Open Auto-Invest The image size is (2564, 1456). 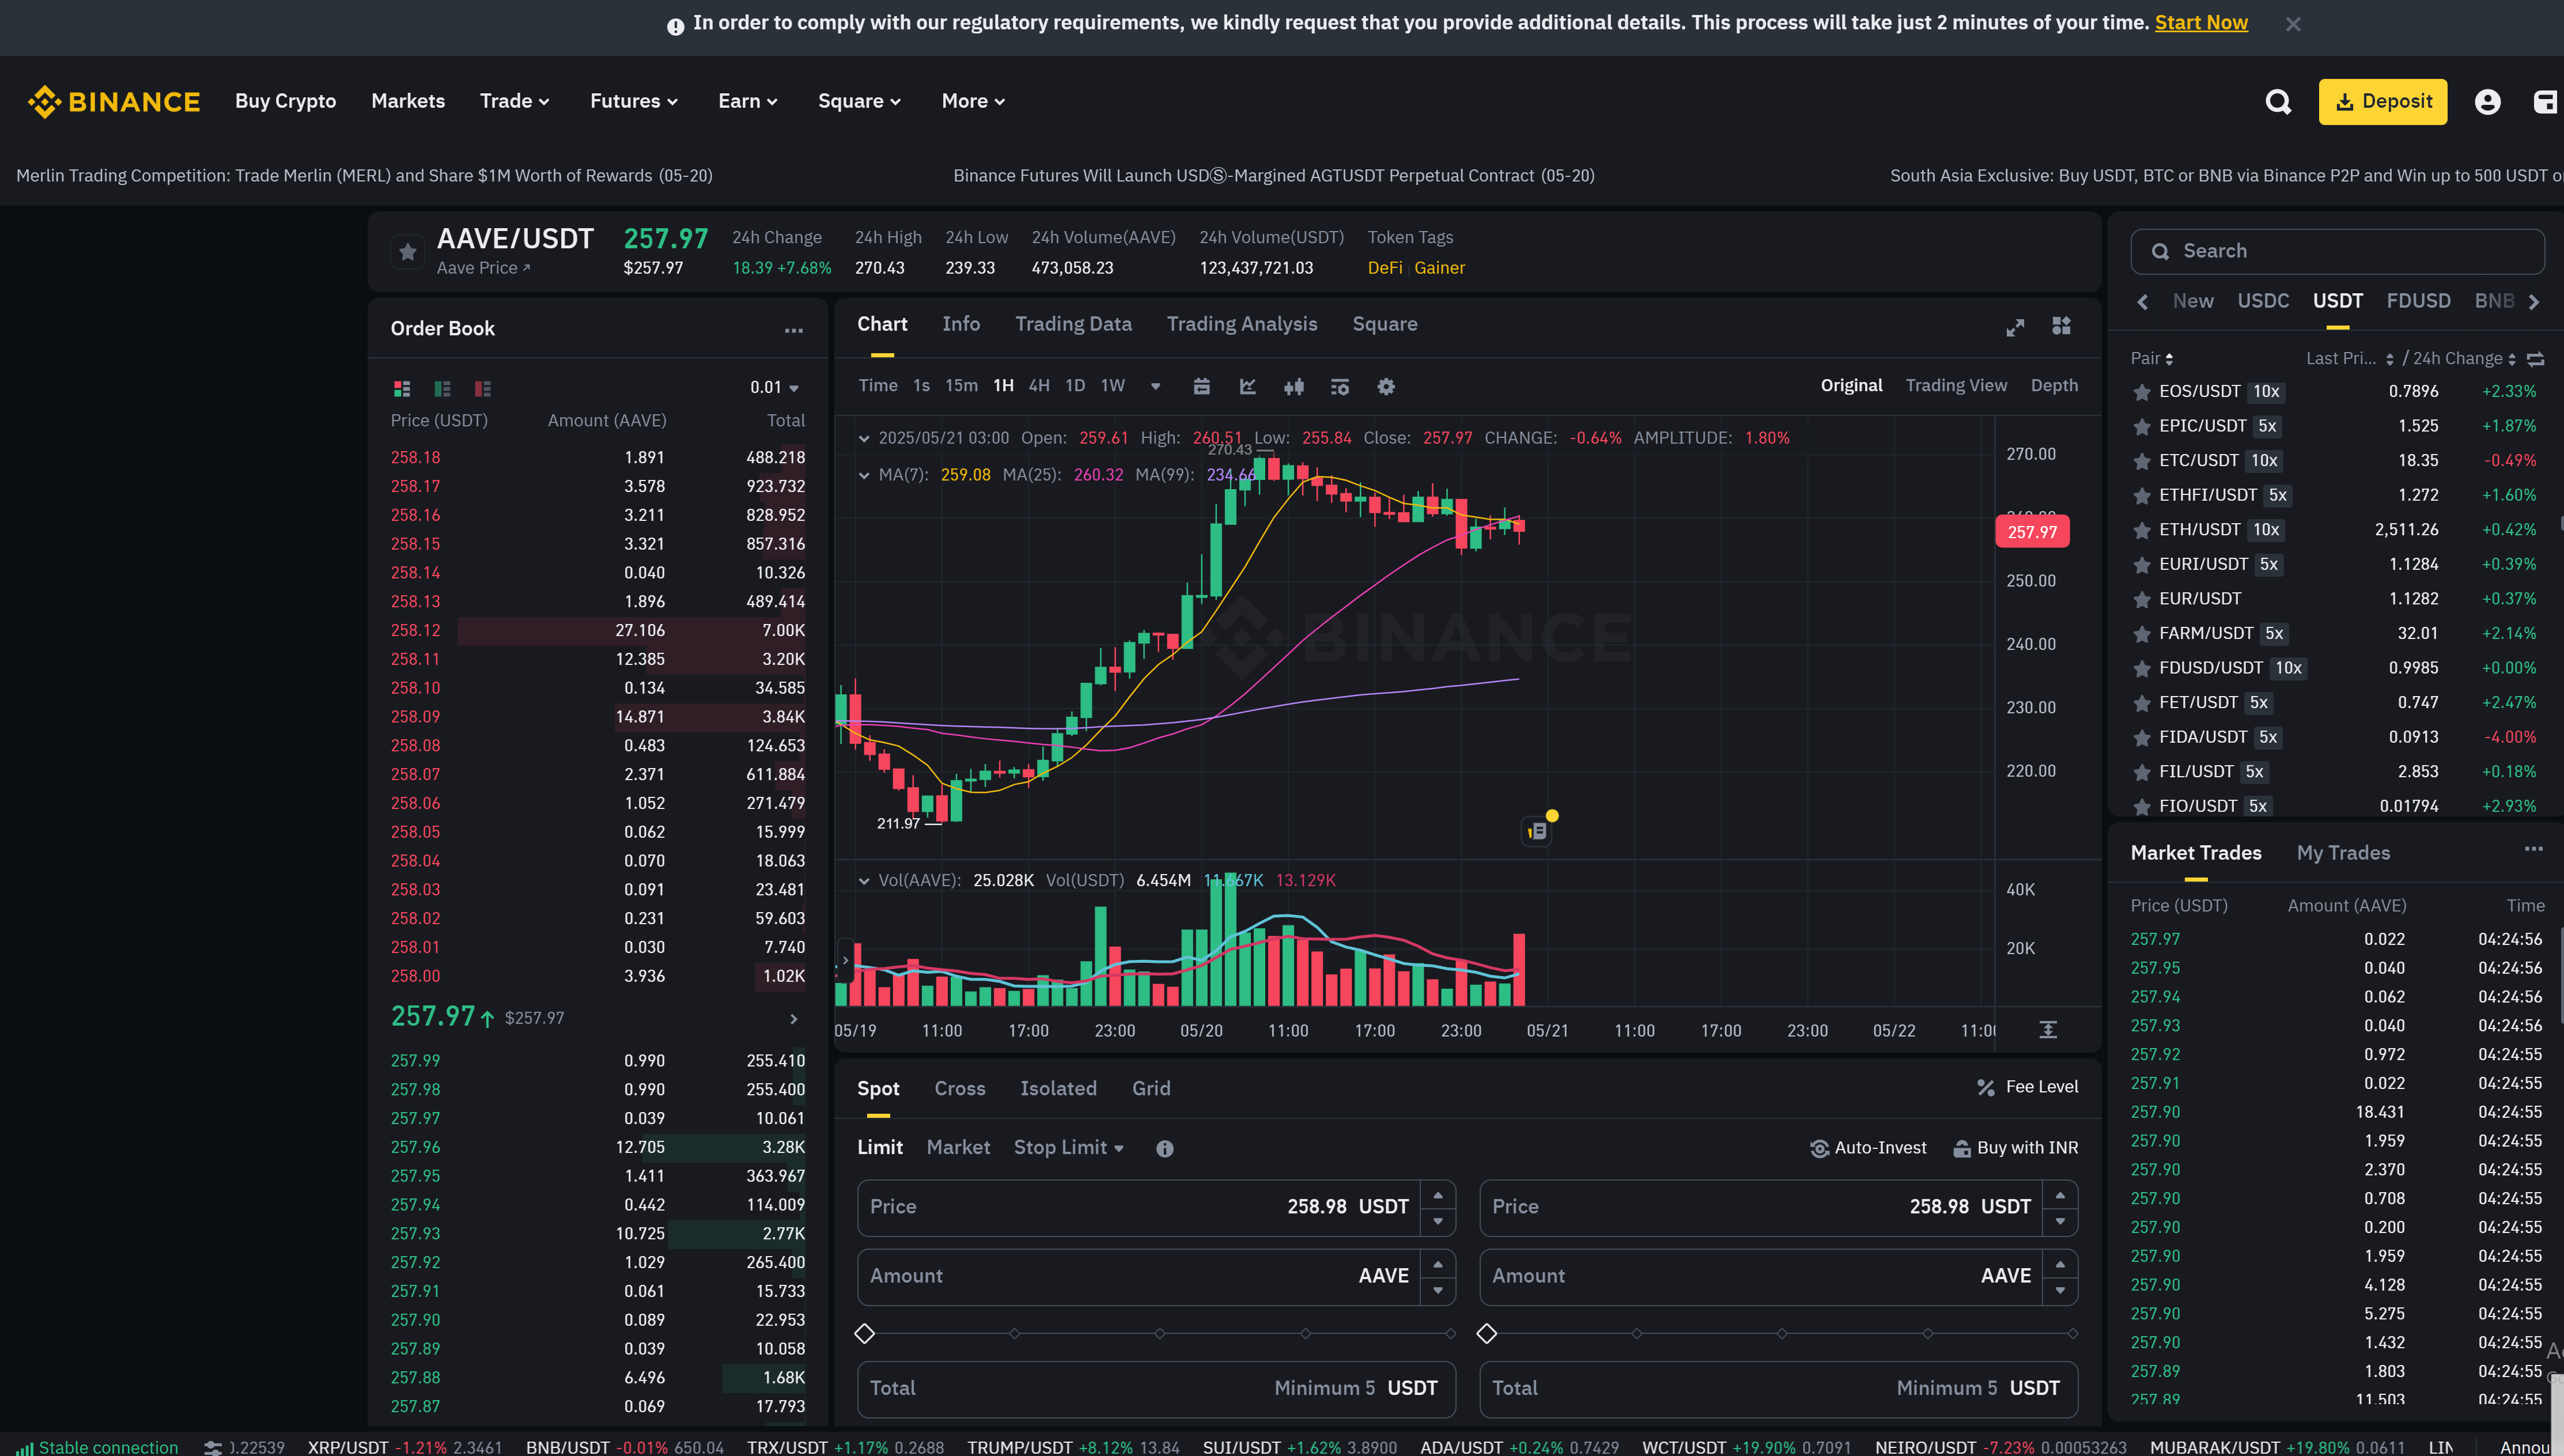coord(1868,1148)
